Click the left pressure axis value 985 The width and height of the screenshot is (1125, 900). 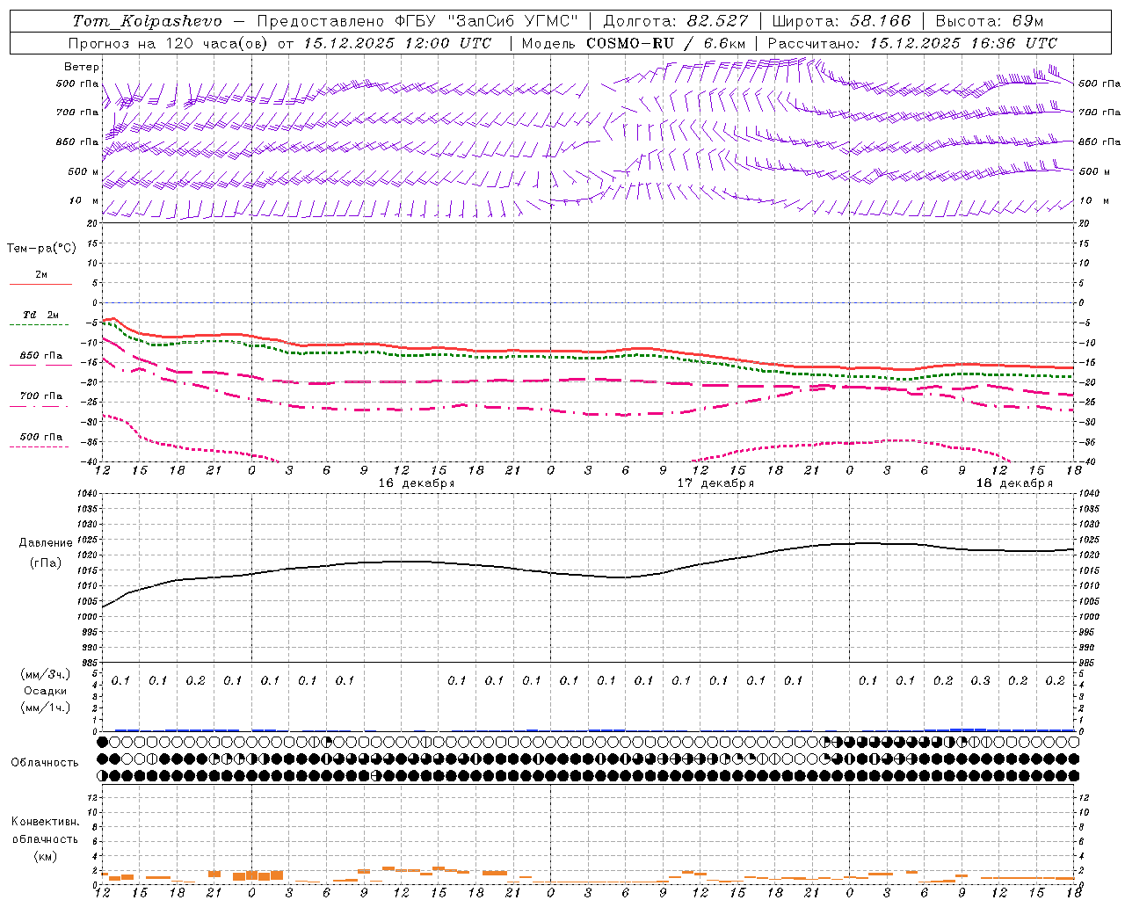click(88, 663)
